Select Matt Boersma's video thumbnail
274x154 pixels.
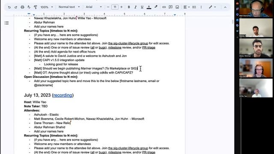(256, 9)
